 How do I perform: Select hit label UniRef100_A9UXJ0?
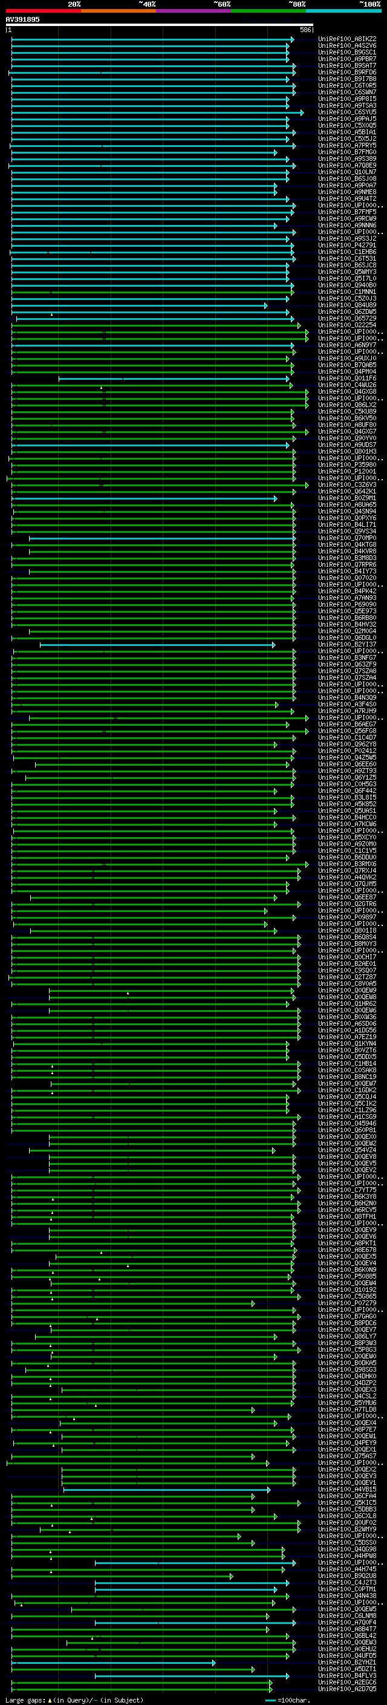347,358
